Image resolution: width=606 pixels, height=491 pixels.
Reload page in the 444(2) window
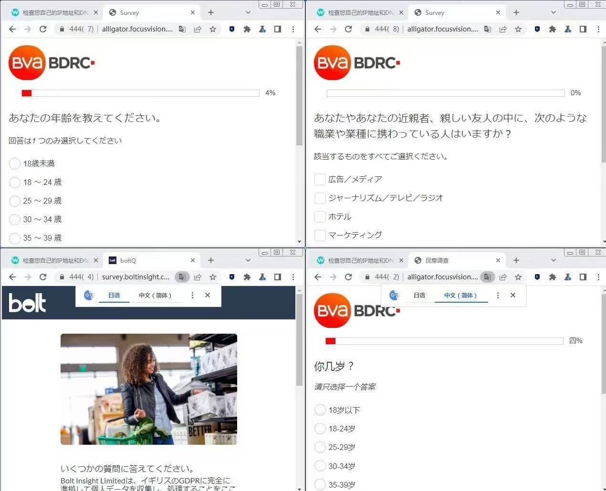click(x=348, y=277)
